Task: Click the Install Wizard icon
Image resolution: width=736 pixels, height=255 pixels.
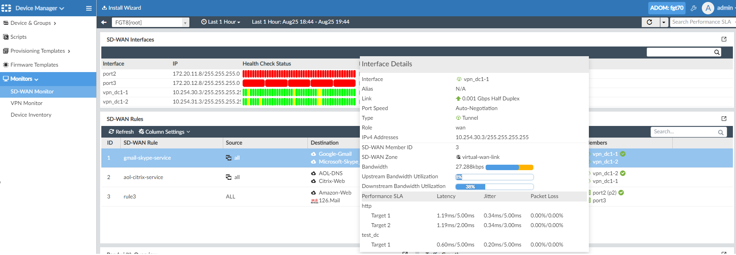Action: 104,8
